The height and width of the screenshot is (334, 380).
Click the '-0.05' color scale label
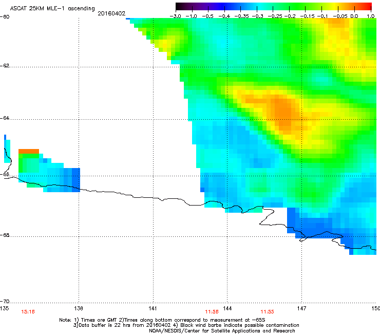(340, 16)
